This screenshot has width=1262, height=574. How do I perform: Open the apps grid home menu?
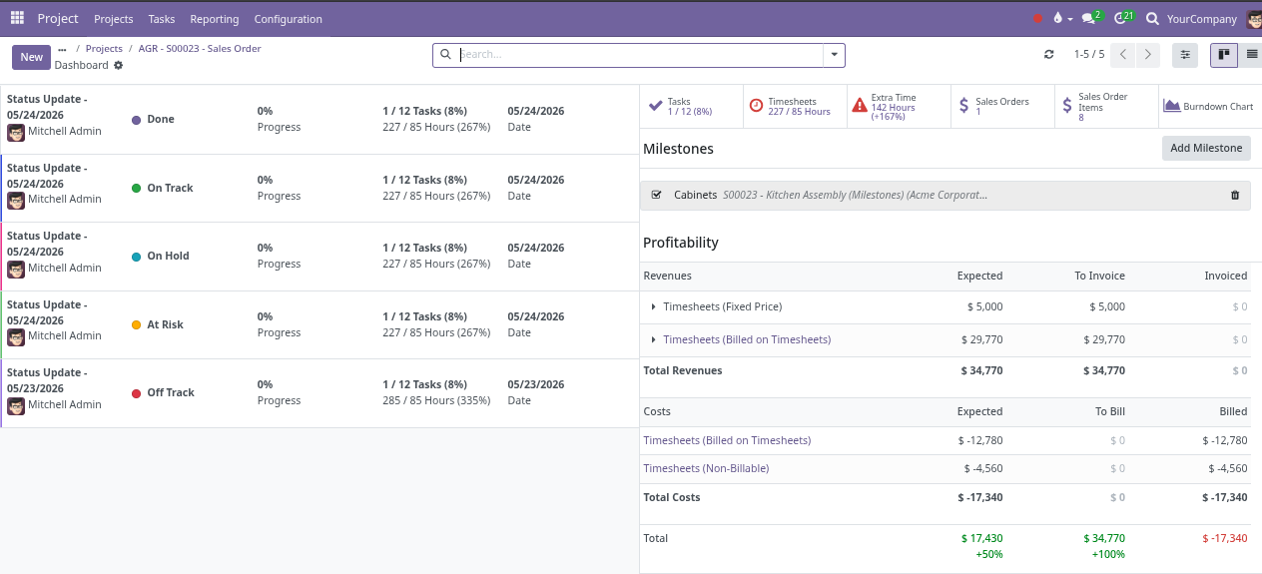(17, 18)
